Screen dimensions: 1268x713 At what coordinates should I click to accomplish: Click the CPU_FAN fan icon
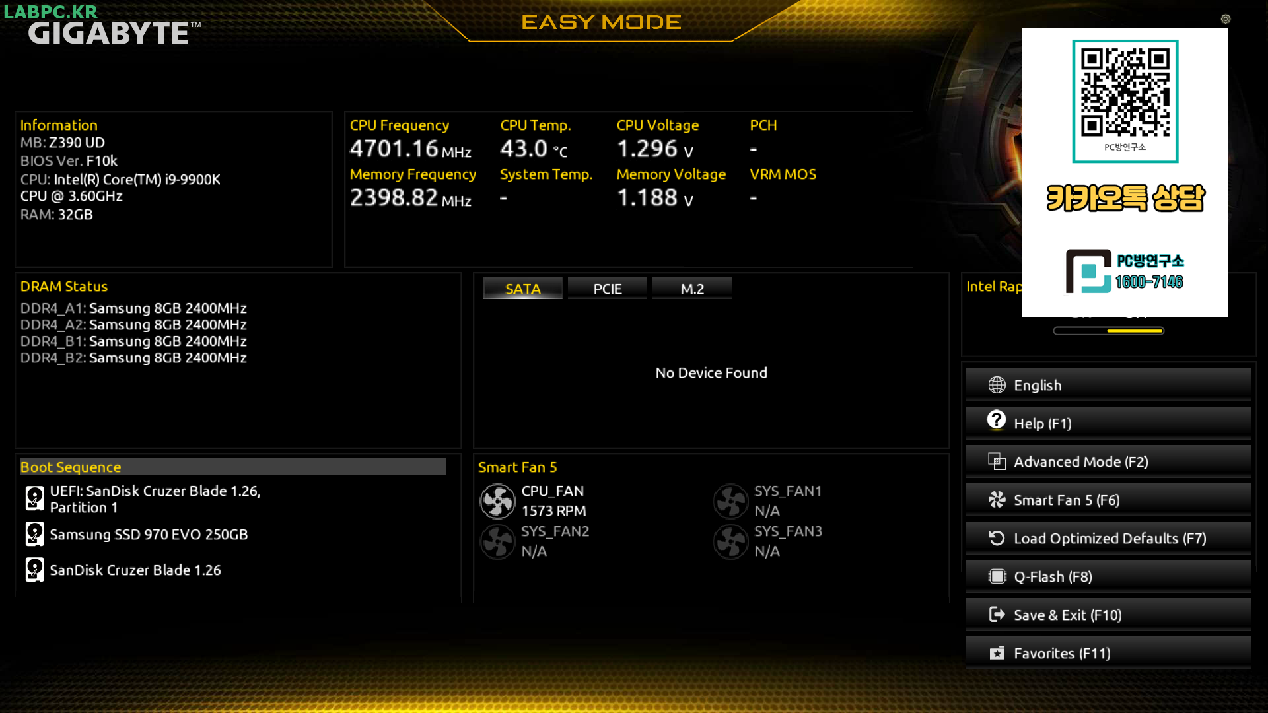[497, 502]
